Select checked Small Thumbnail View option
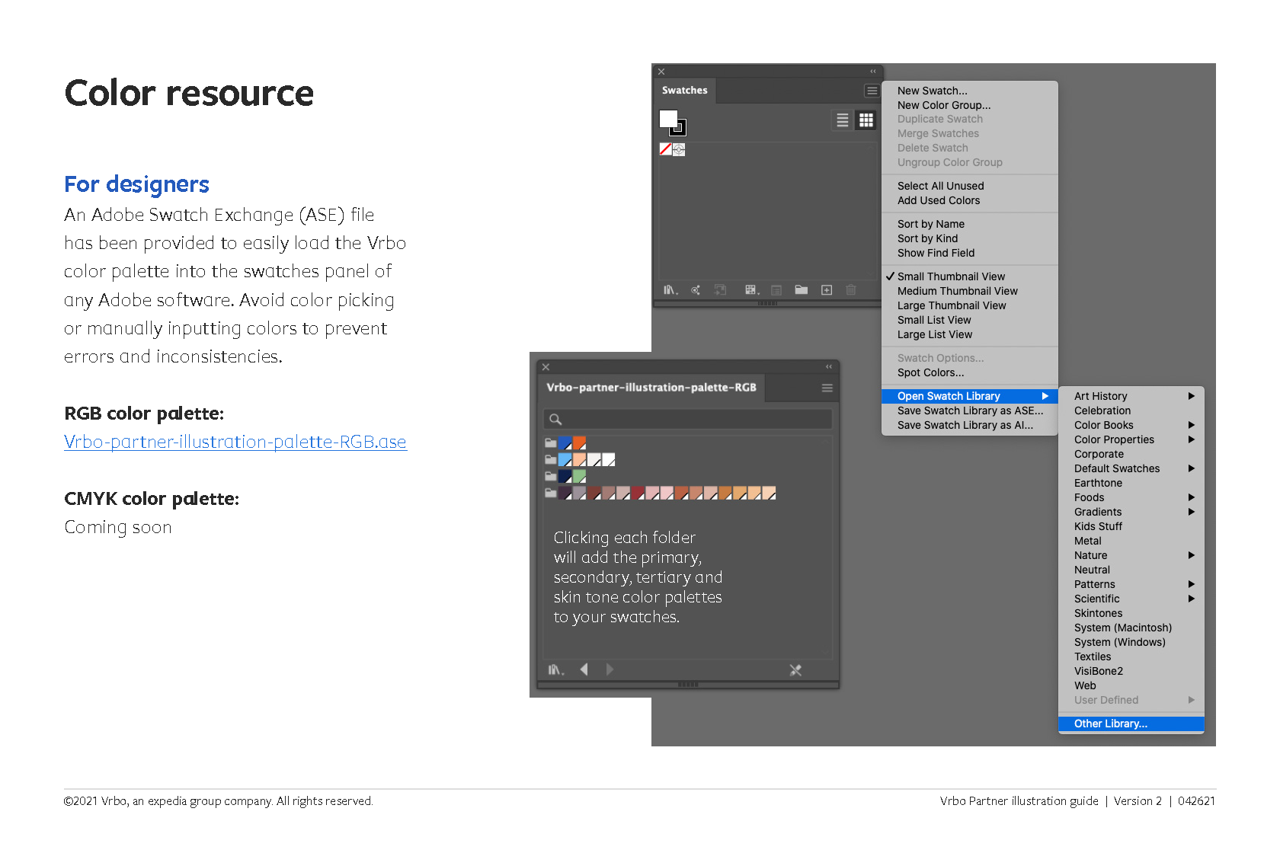Image resolution: width=1280 pixels, height=853 pixels. (970, 276)
